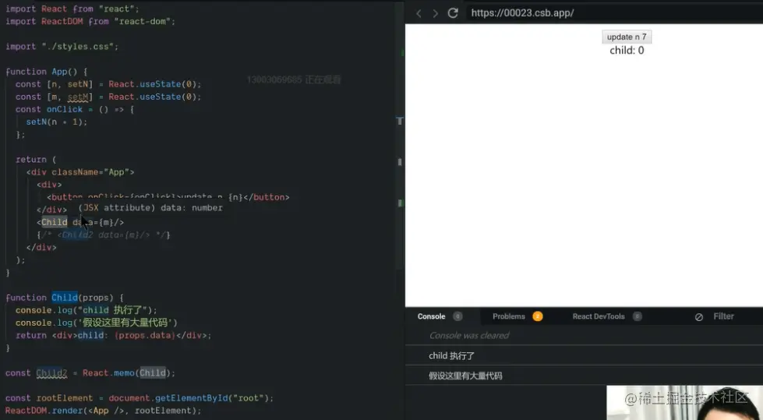The width and height of the screenshot is (763, 420).
Task: Click the import "./styles.css" line
Action: coord(62,47)
